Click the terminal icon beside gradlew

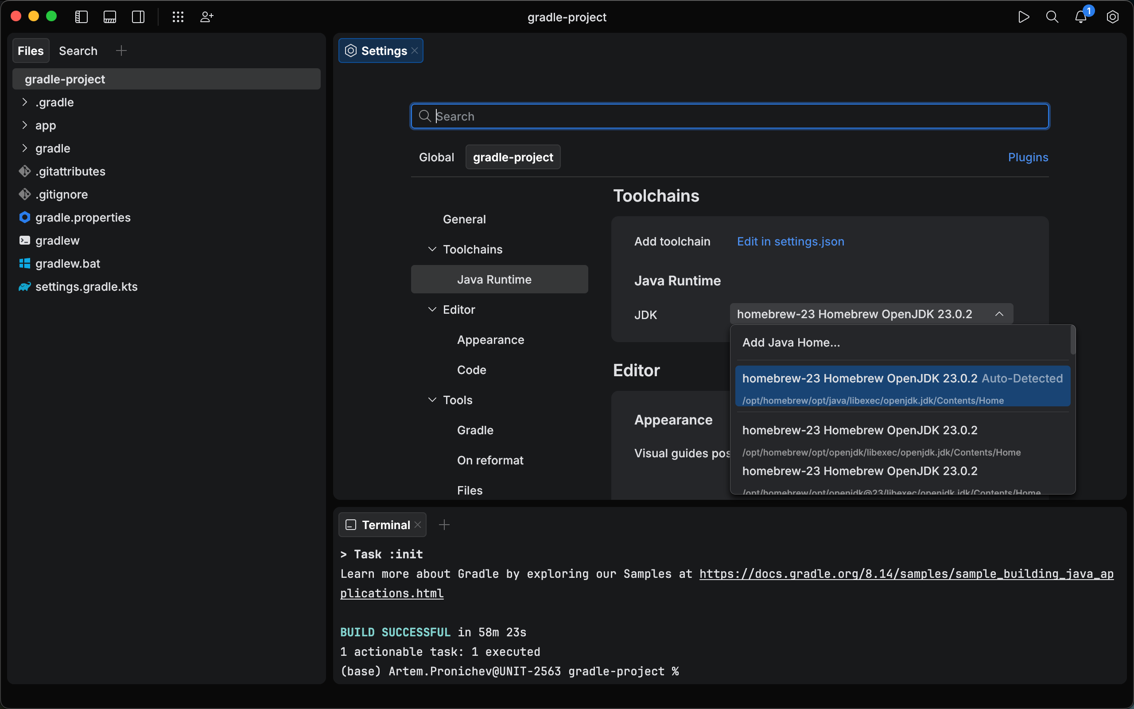point(24,241)
